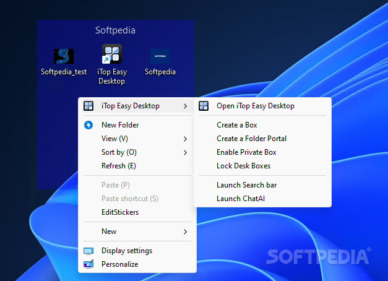Select Lock Desk Boxes
388x281 pixels.
click(262, 166)
